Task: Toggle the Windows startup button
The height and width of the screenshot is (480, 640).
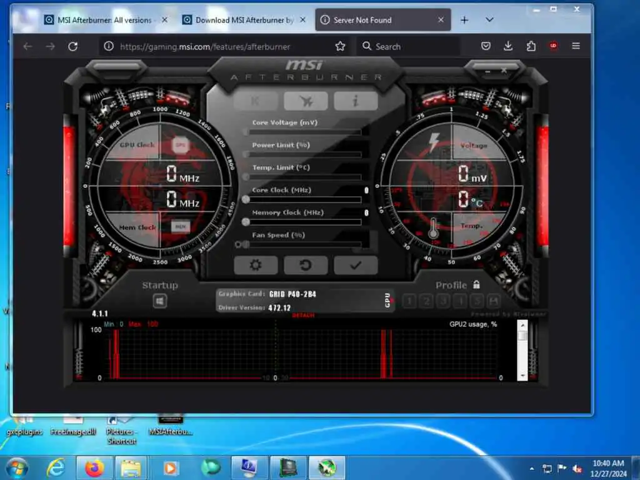Action: [x=159, y=301]
